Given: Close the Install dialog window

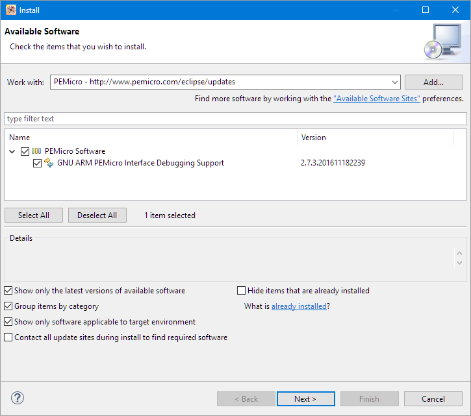Looking at the screenshot, I should coord(455,10).
